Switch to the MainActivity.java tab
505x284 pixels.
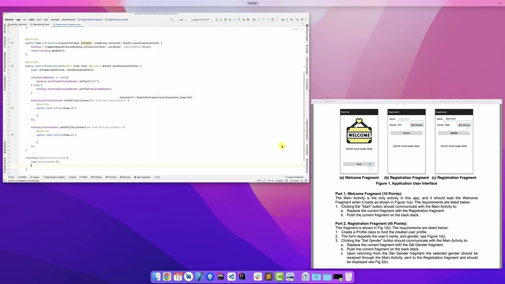pyautogui.click(x=41, y=24)
